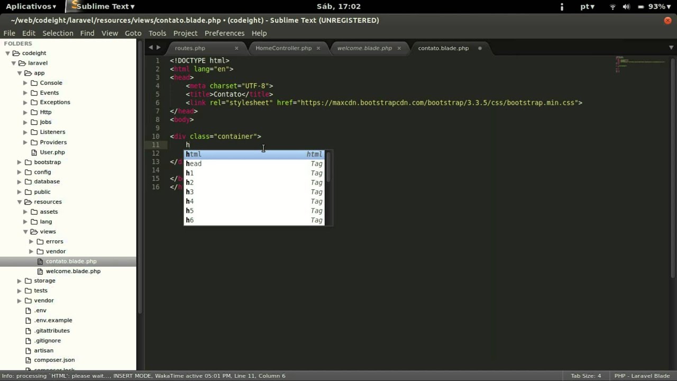Select the contato.blade.php tab

coord(443,48)
